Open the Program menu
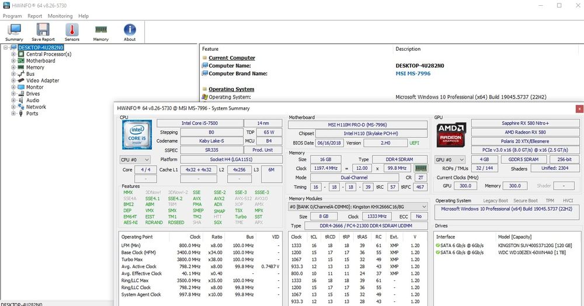The image size is (584, 306). click(x=12, y=16)
